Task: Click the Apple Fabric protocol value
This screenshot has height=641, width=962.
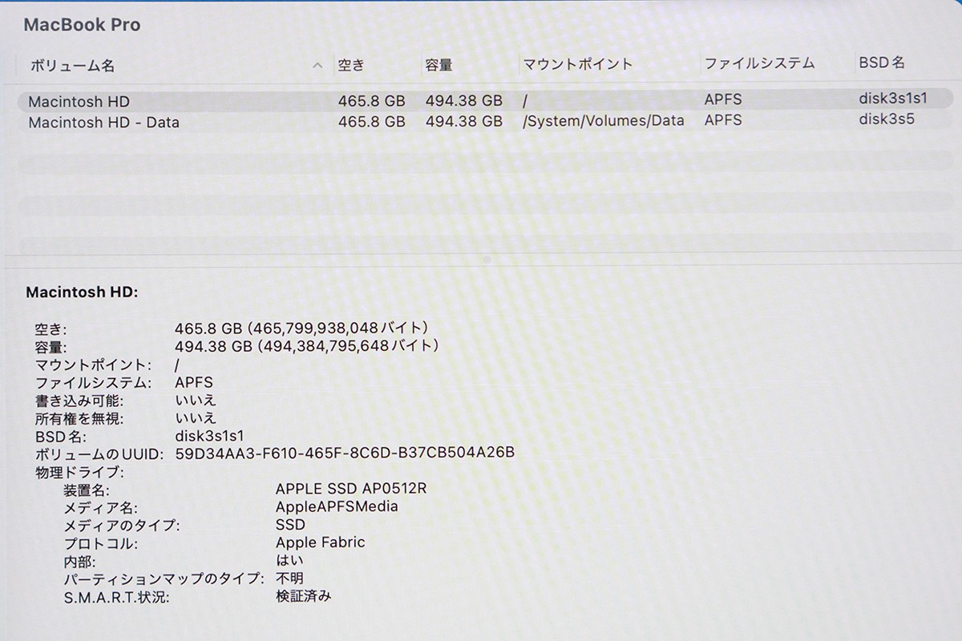Action: (x=319, y=542)
